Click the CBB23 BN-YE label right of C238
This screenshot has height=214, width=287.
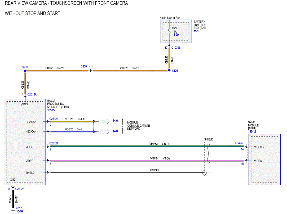[130, 68]
